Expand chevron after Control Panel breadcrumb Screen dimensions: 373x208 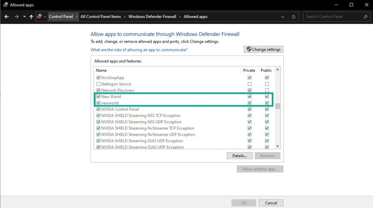click(76, 17)
